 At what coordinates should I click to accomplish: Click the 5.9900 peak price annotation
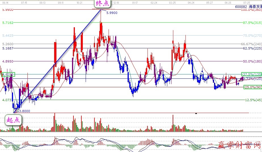click(x=112, y=13)
